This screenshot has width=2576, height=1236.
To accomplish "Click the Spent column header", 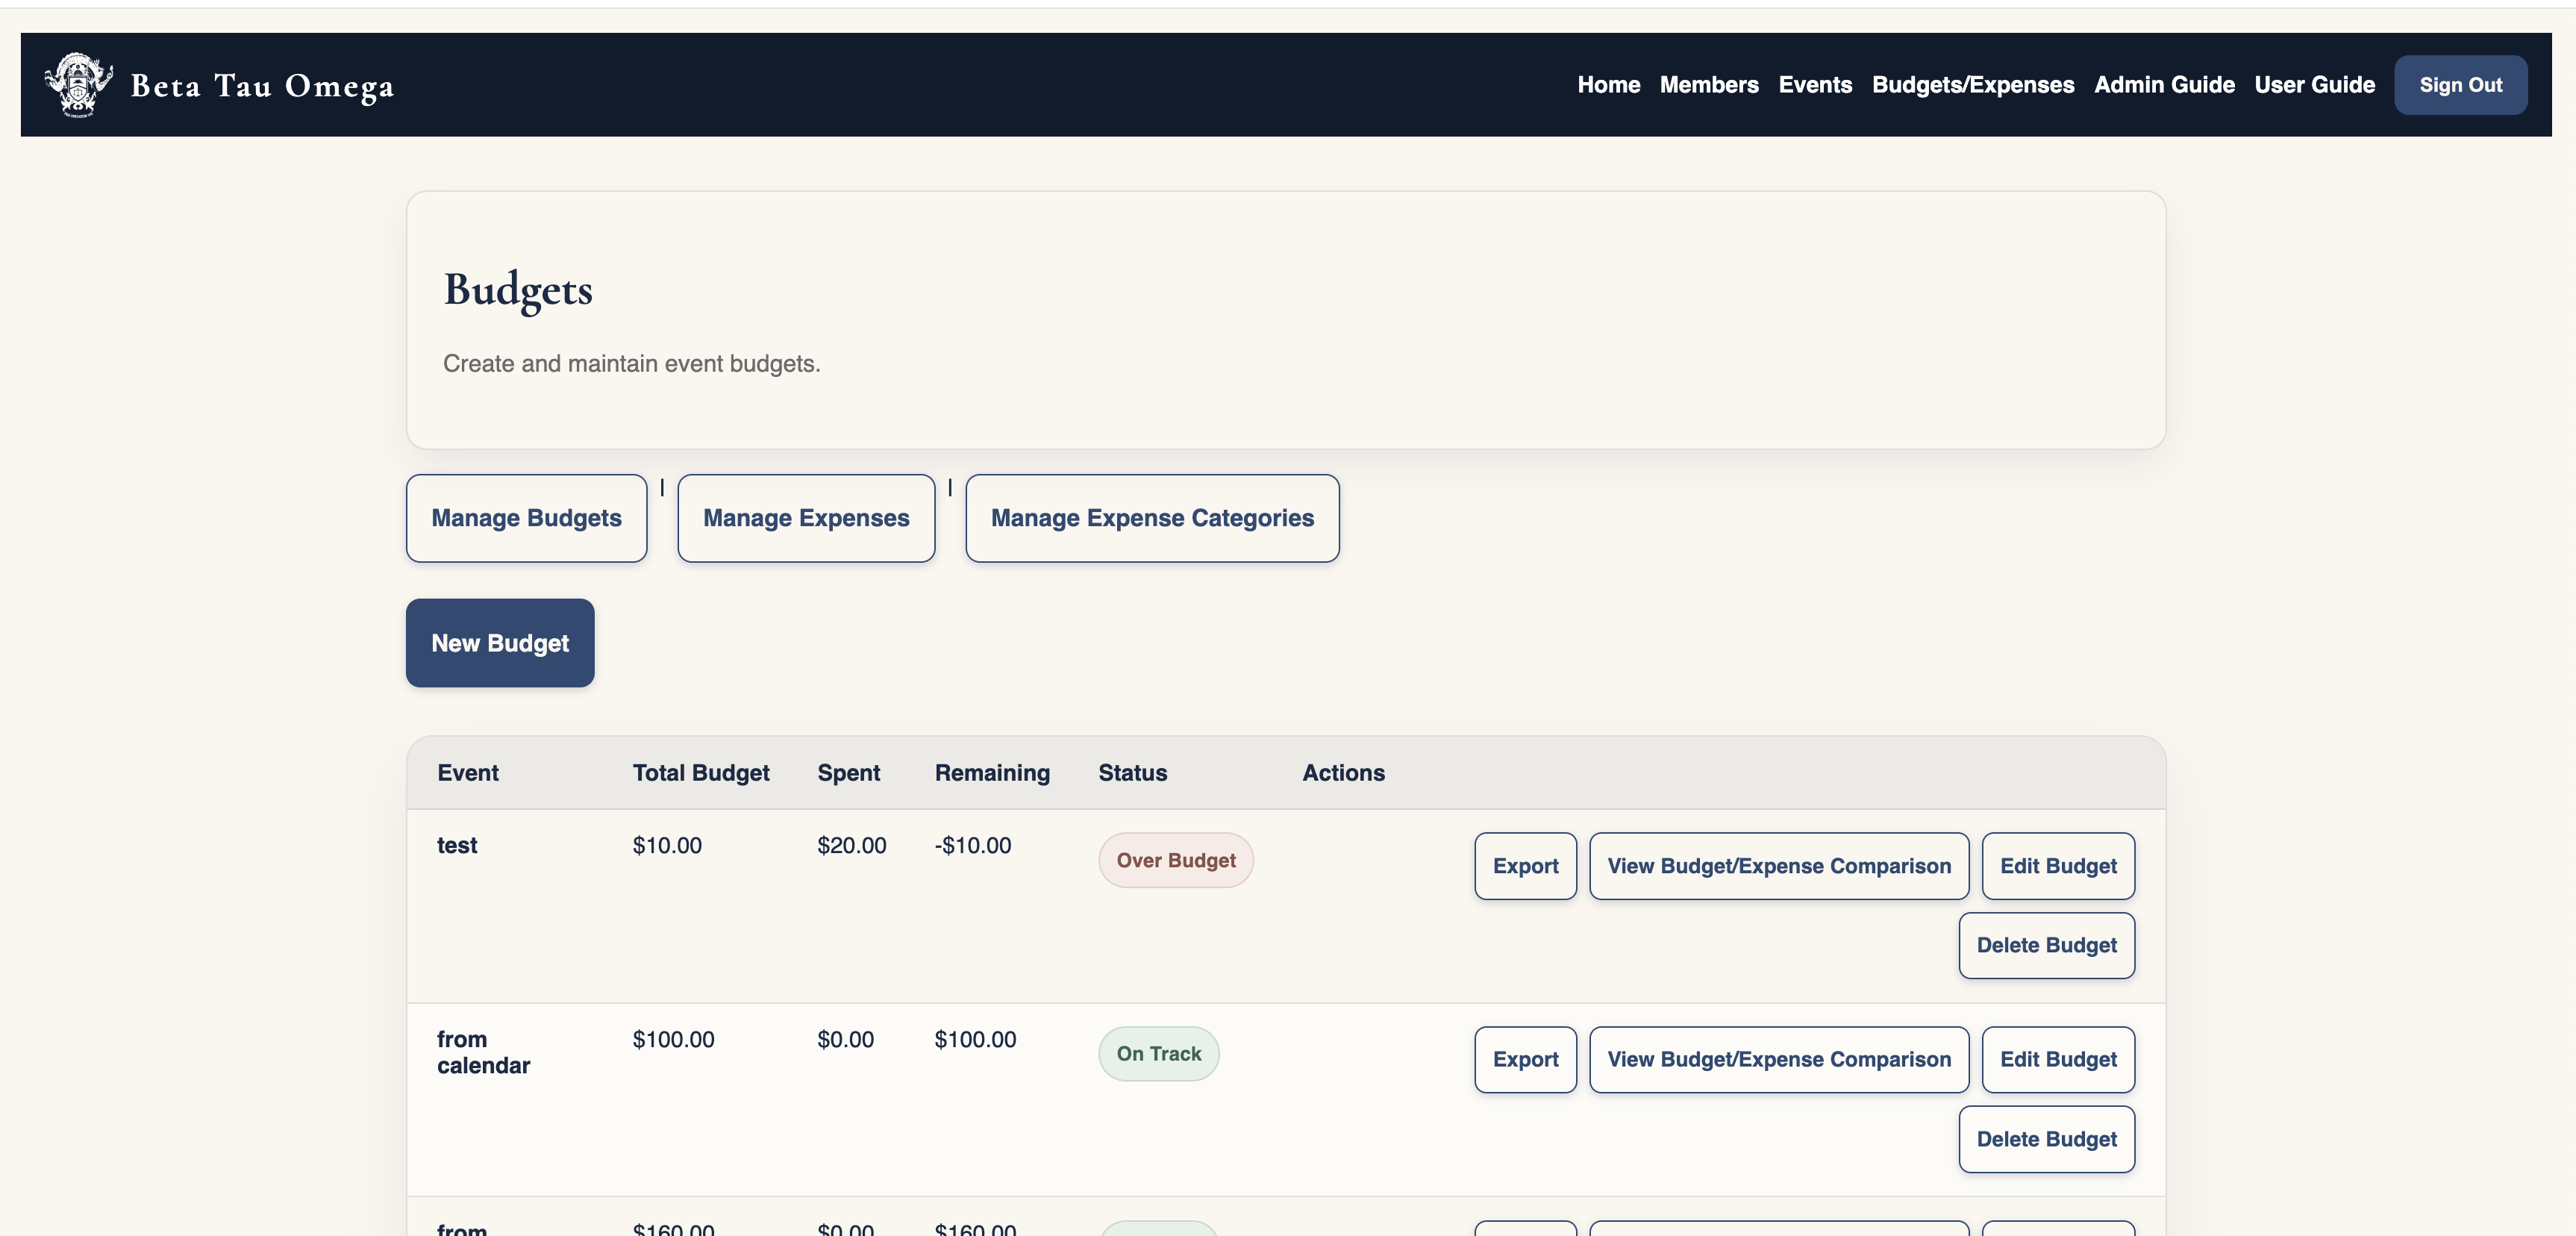I will tap(848, 773).
